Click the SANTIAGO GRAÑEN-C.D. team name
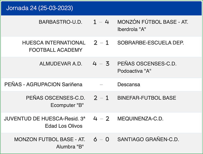The width and height of the screenshot is (203, 154). 148,139
